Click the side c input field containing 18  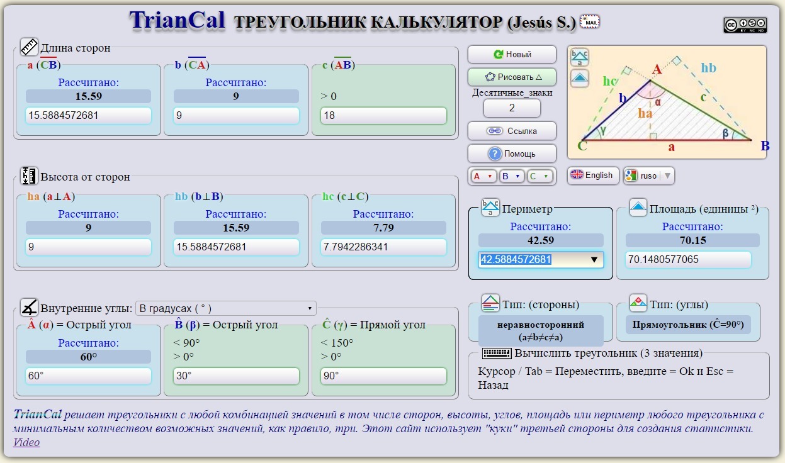[383, 116]
